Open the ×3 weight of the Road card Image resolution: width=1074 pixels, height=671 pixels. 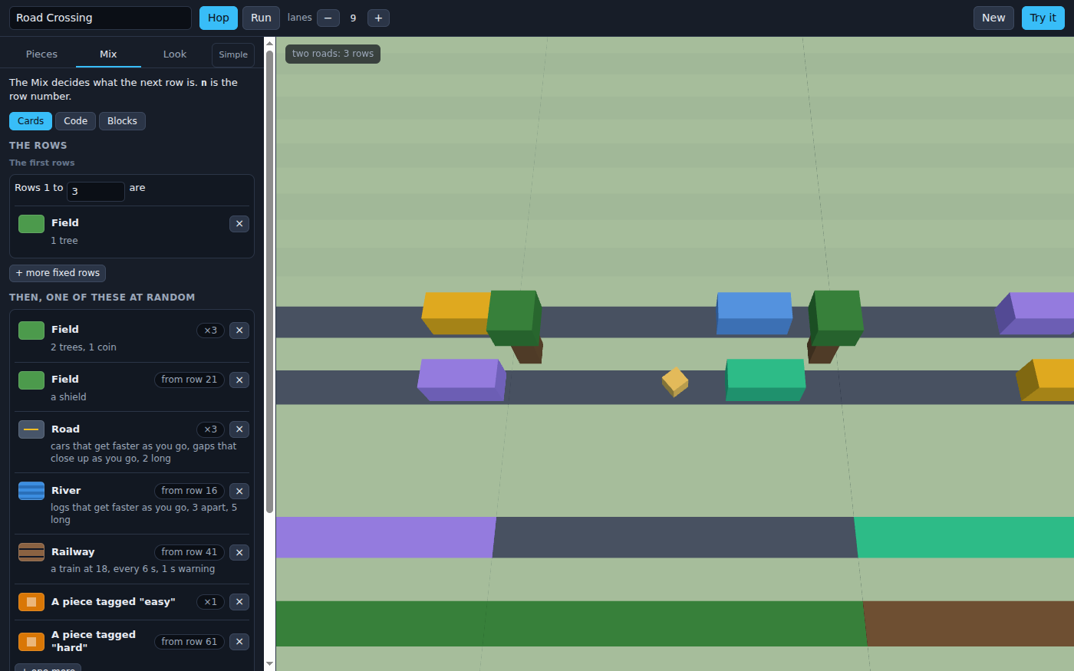[x=210, y=429]
